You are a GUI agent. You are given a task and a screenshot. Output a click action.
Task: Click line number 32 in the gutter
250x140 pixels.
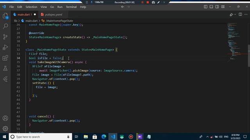tap(18, 49)
